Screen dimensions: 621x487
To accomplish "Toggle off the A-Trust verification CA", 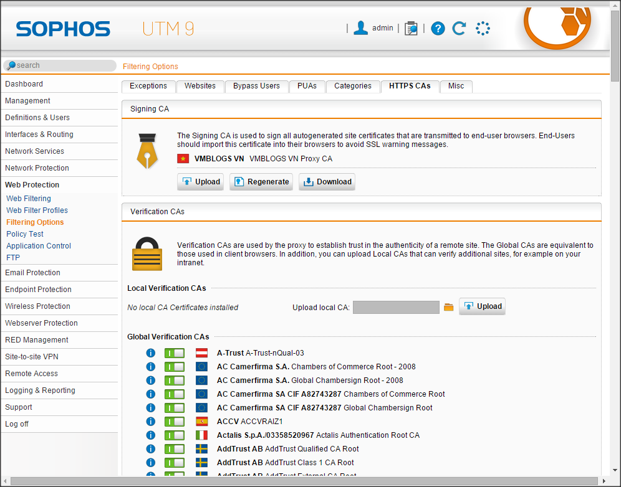I will [x=174, y=353].
